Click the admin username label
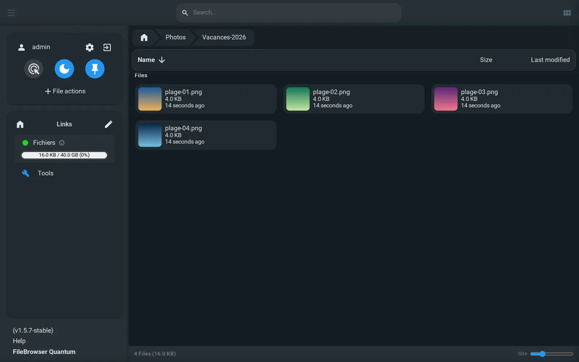 pyautogui.click(x=41, y=47)
